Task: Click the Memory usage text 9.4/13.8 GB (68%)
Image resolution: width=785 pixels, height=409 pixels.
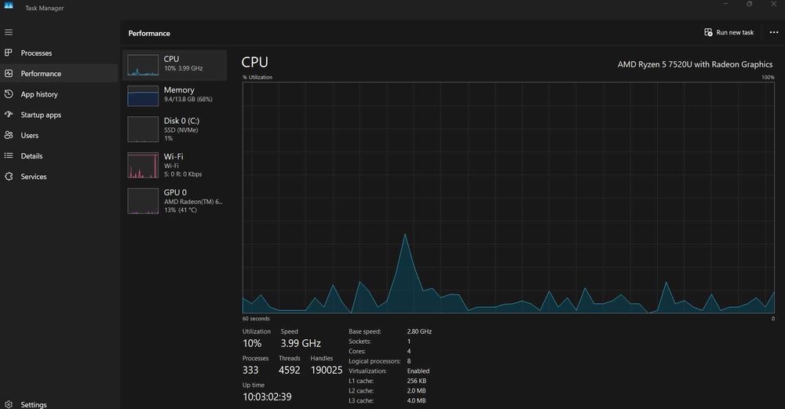Action: (188, 99)
